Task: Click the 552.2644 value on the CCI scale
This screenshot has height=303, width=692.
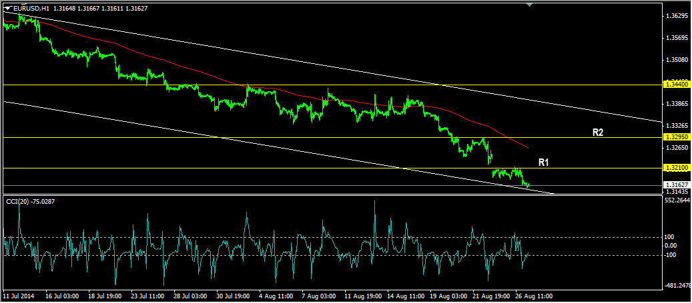Action: tap(677, 200)
